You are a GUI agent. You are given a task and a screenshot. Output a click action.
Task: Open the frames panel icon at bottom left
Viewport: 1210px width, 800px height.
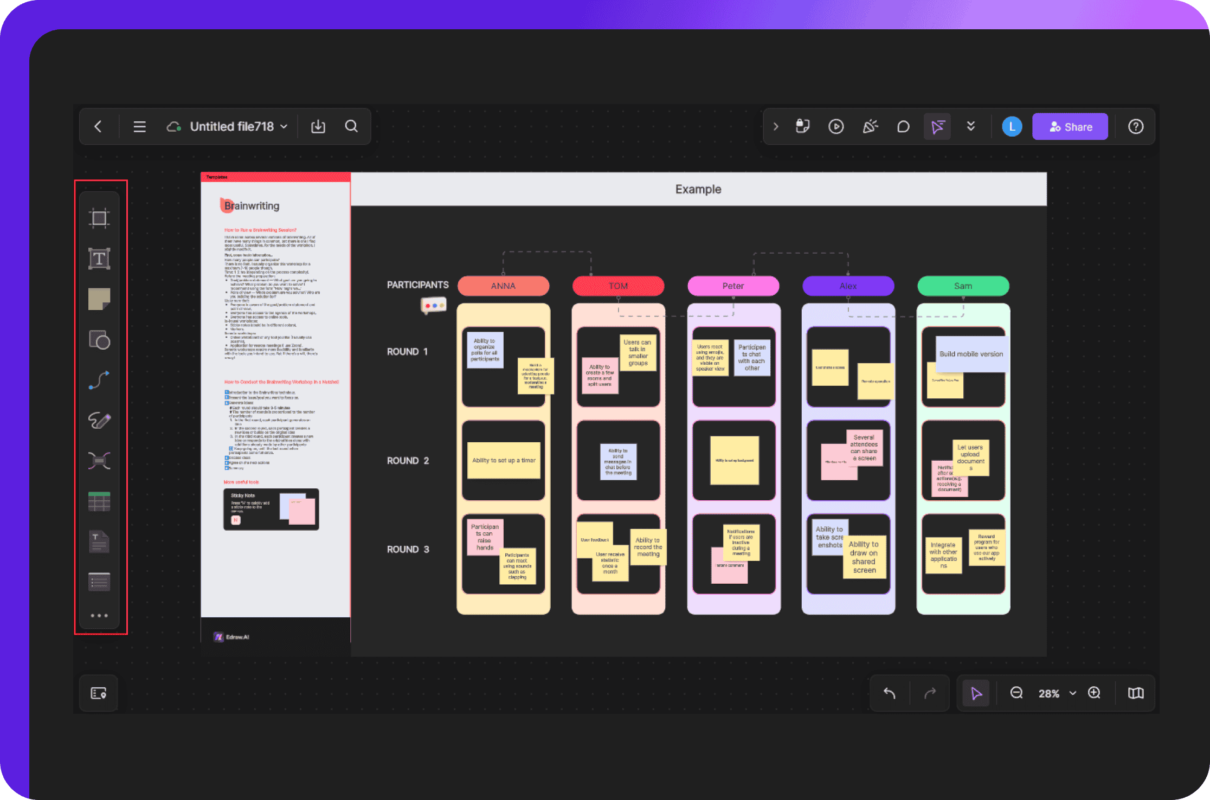click(99, 693)
